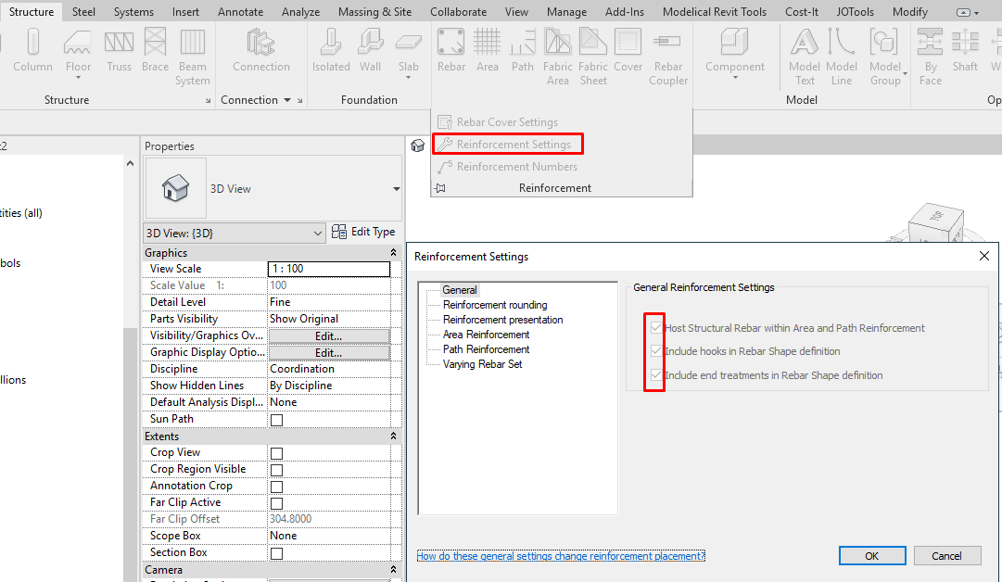Select the Model Text tool
The height and width of the screenshot is (582, 1002).
[x=805, y=57]
